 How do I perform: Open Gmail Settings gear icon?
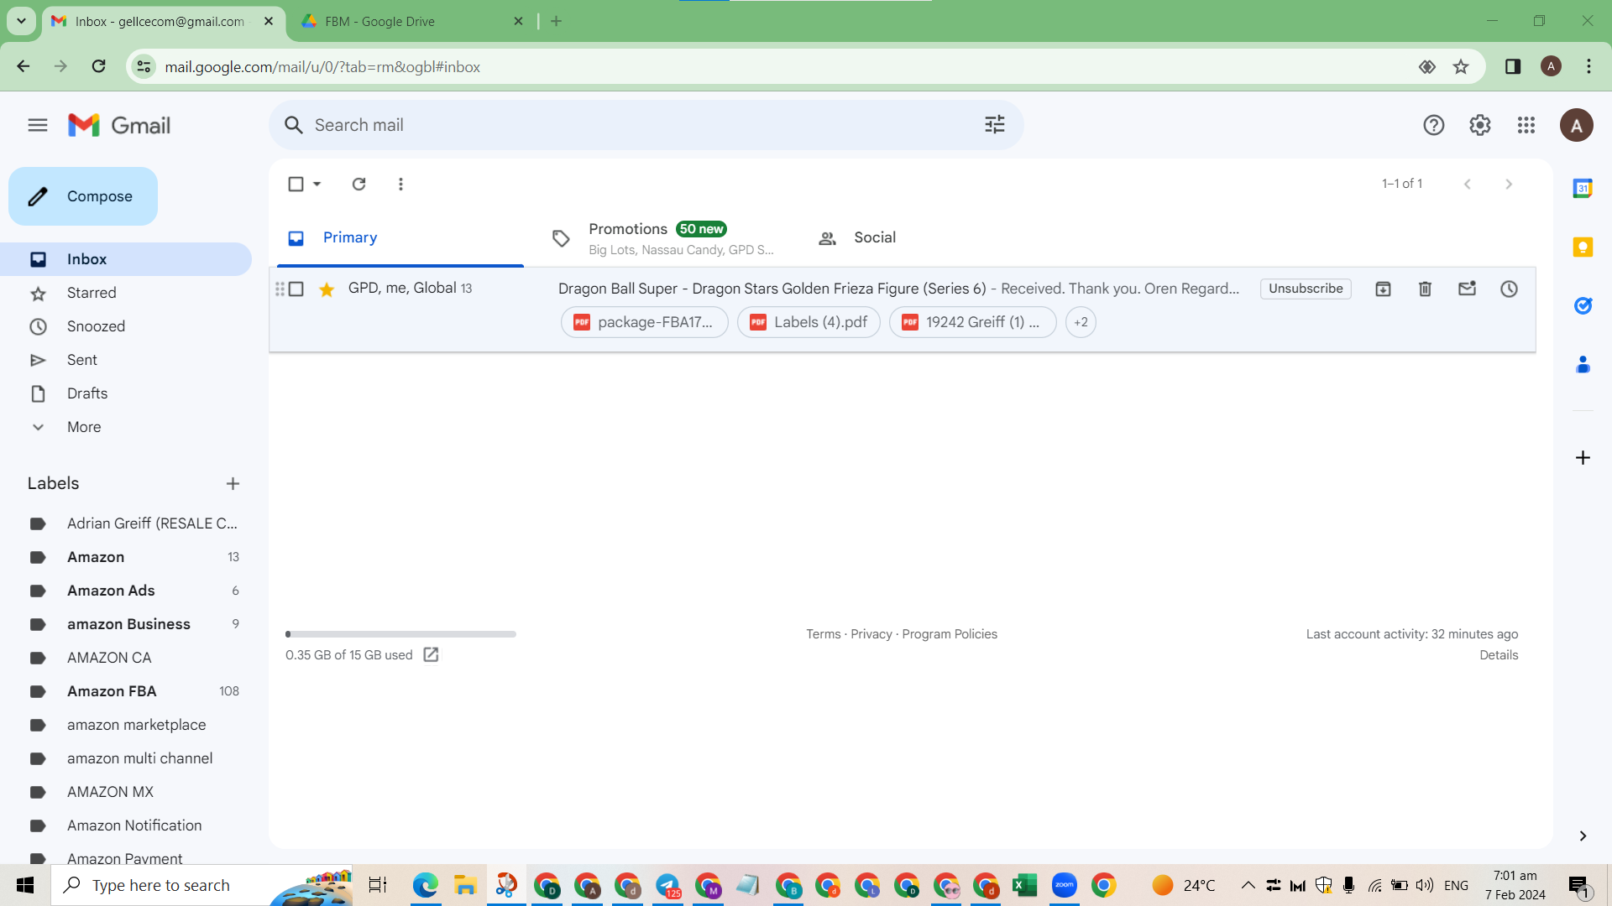(1480, 125)
